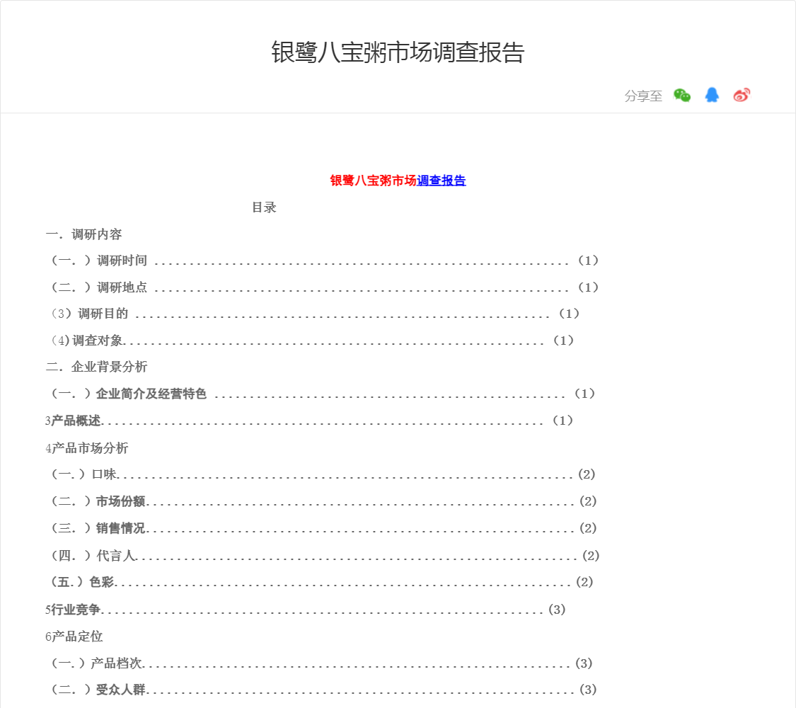Select the 调查对象 contents entry
796x708 pixels.
tap(312, 341)
